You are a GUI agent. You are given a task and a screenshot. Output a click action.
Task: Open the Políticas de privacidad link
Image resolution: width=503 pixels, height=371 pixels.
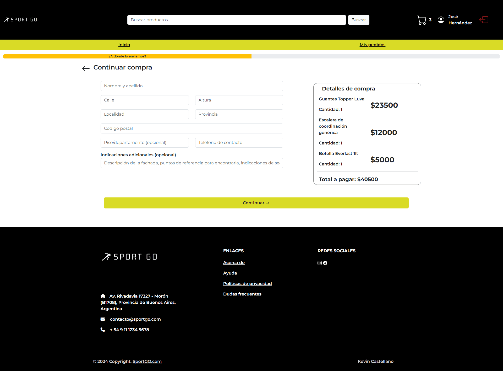(x=247, y=283)
